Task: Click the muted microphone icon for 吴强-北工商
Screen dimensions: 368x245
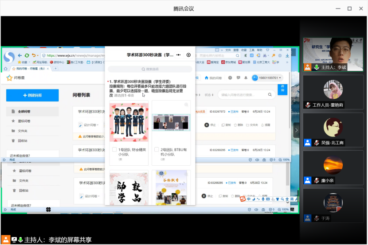Action: [317, 143]
